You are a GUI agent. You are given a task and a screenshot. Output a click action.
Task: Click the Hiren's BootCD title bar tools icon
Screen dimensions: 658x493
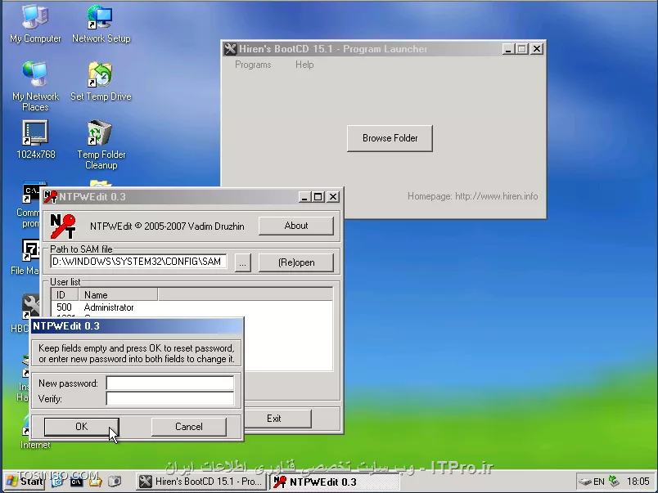tap(230, 49)
